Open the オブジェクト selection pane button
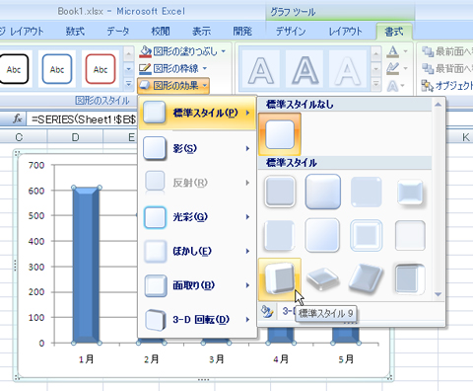473x391 pixels. pos(447,86)
